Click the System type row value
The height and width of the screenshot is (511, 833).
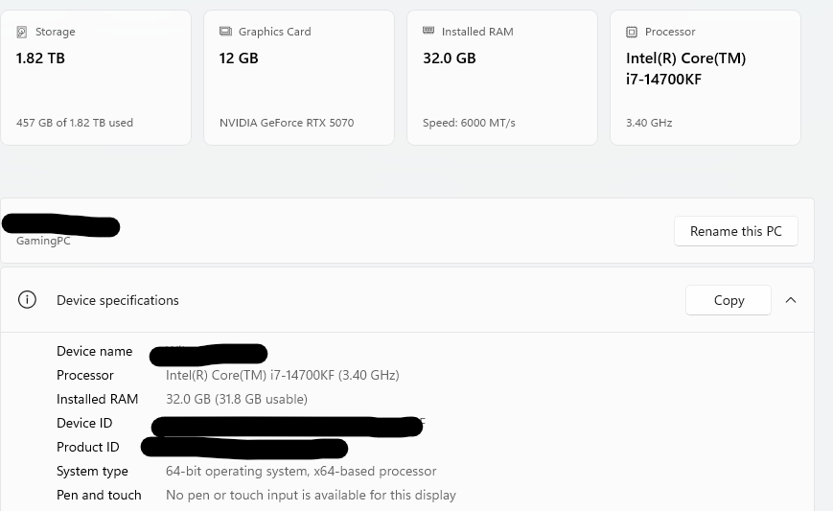tap(301, 471)
